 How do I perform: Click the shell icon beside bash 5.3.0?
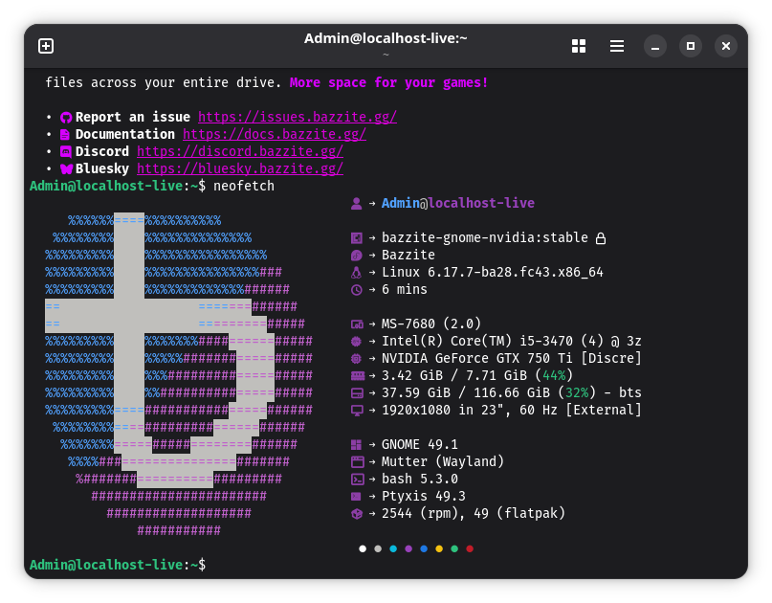358,480
